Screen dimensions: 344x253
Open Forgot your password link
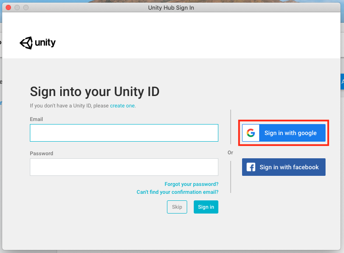pos(192,184)
